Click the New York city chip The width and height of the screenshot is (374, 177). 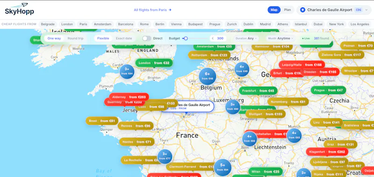[x=337, y=24]
